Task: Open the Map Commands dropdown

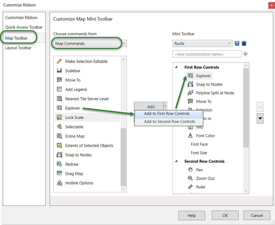Action: [124, 43]
